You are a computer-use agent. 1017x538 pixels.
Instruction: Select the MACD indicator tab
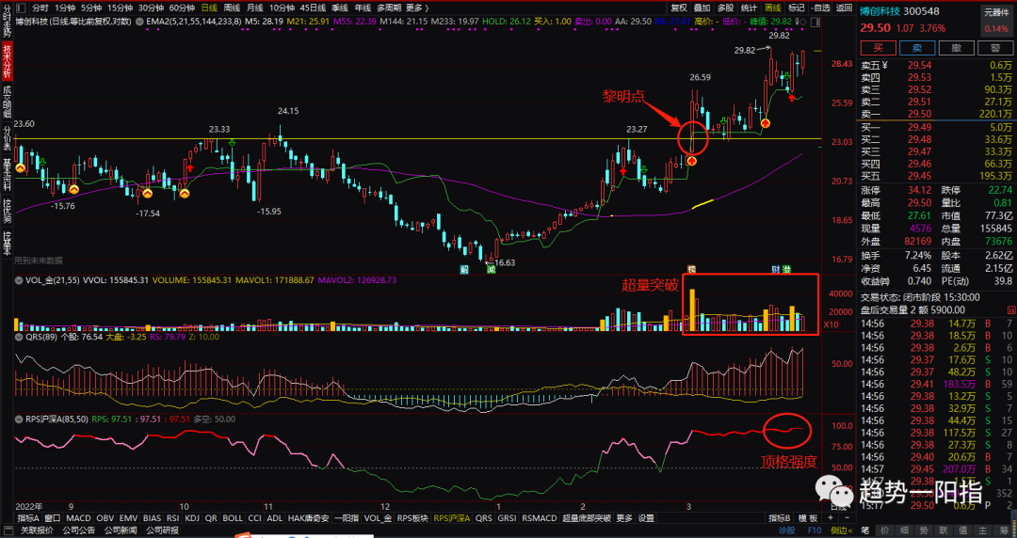[78, 518]
